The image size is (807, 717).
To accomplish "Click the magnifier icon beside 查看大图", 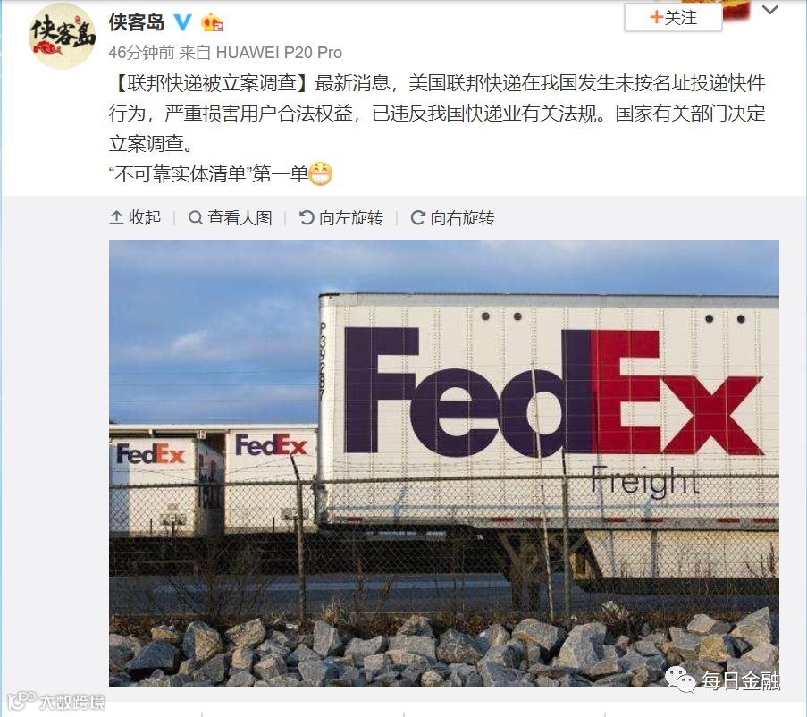I will click(x=196, y=218).
